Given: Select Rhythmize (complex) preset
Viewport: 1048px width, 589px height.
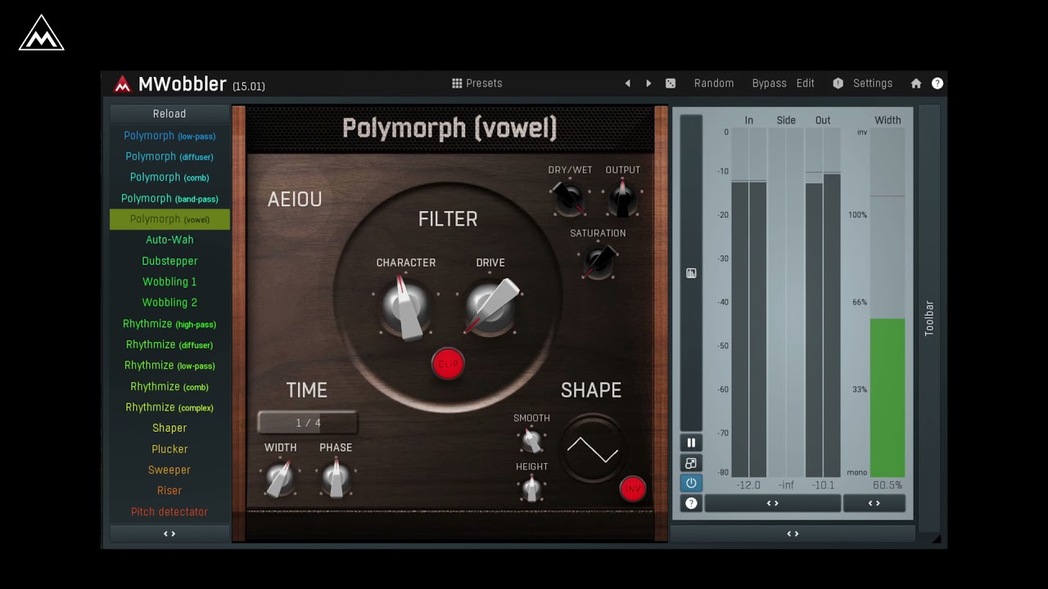Looking at the screenshot, I should (x=169, y=407).
